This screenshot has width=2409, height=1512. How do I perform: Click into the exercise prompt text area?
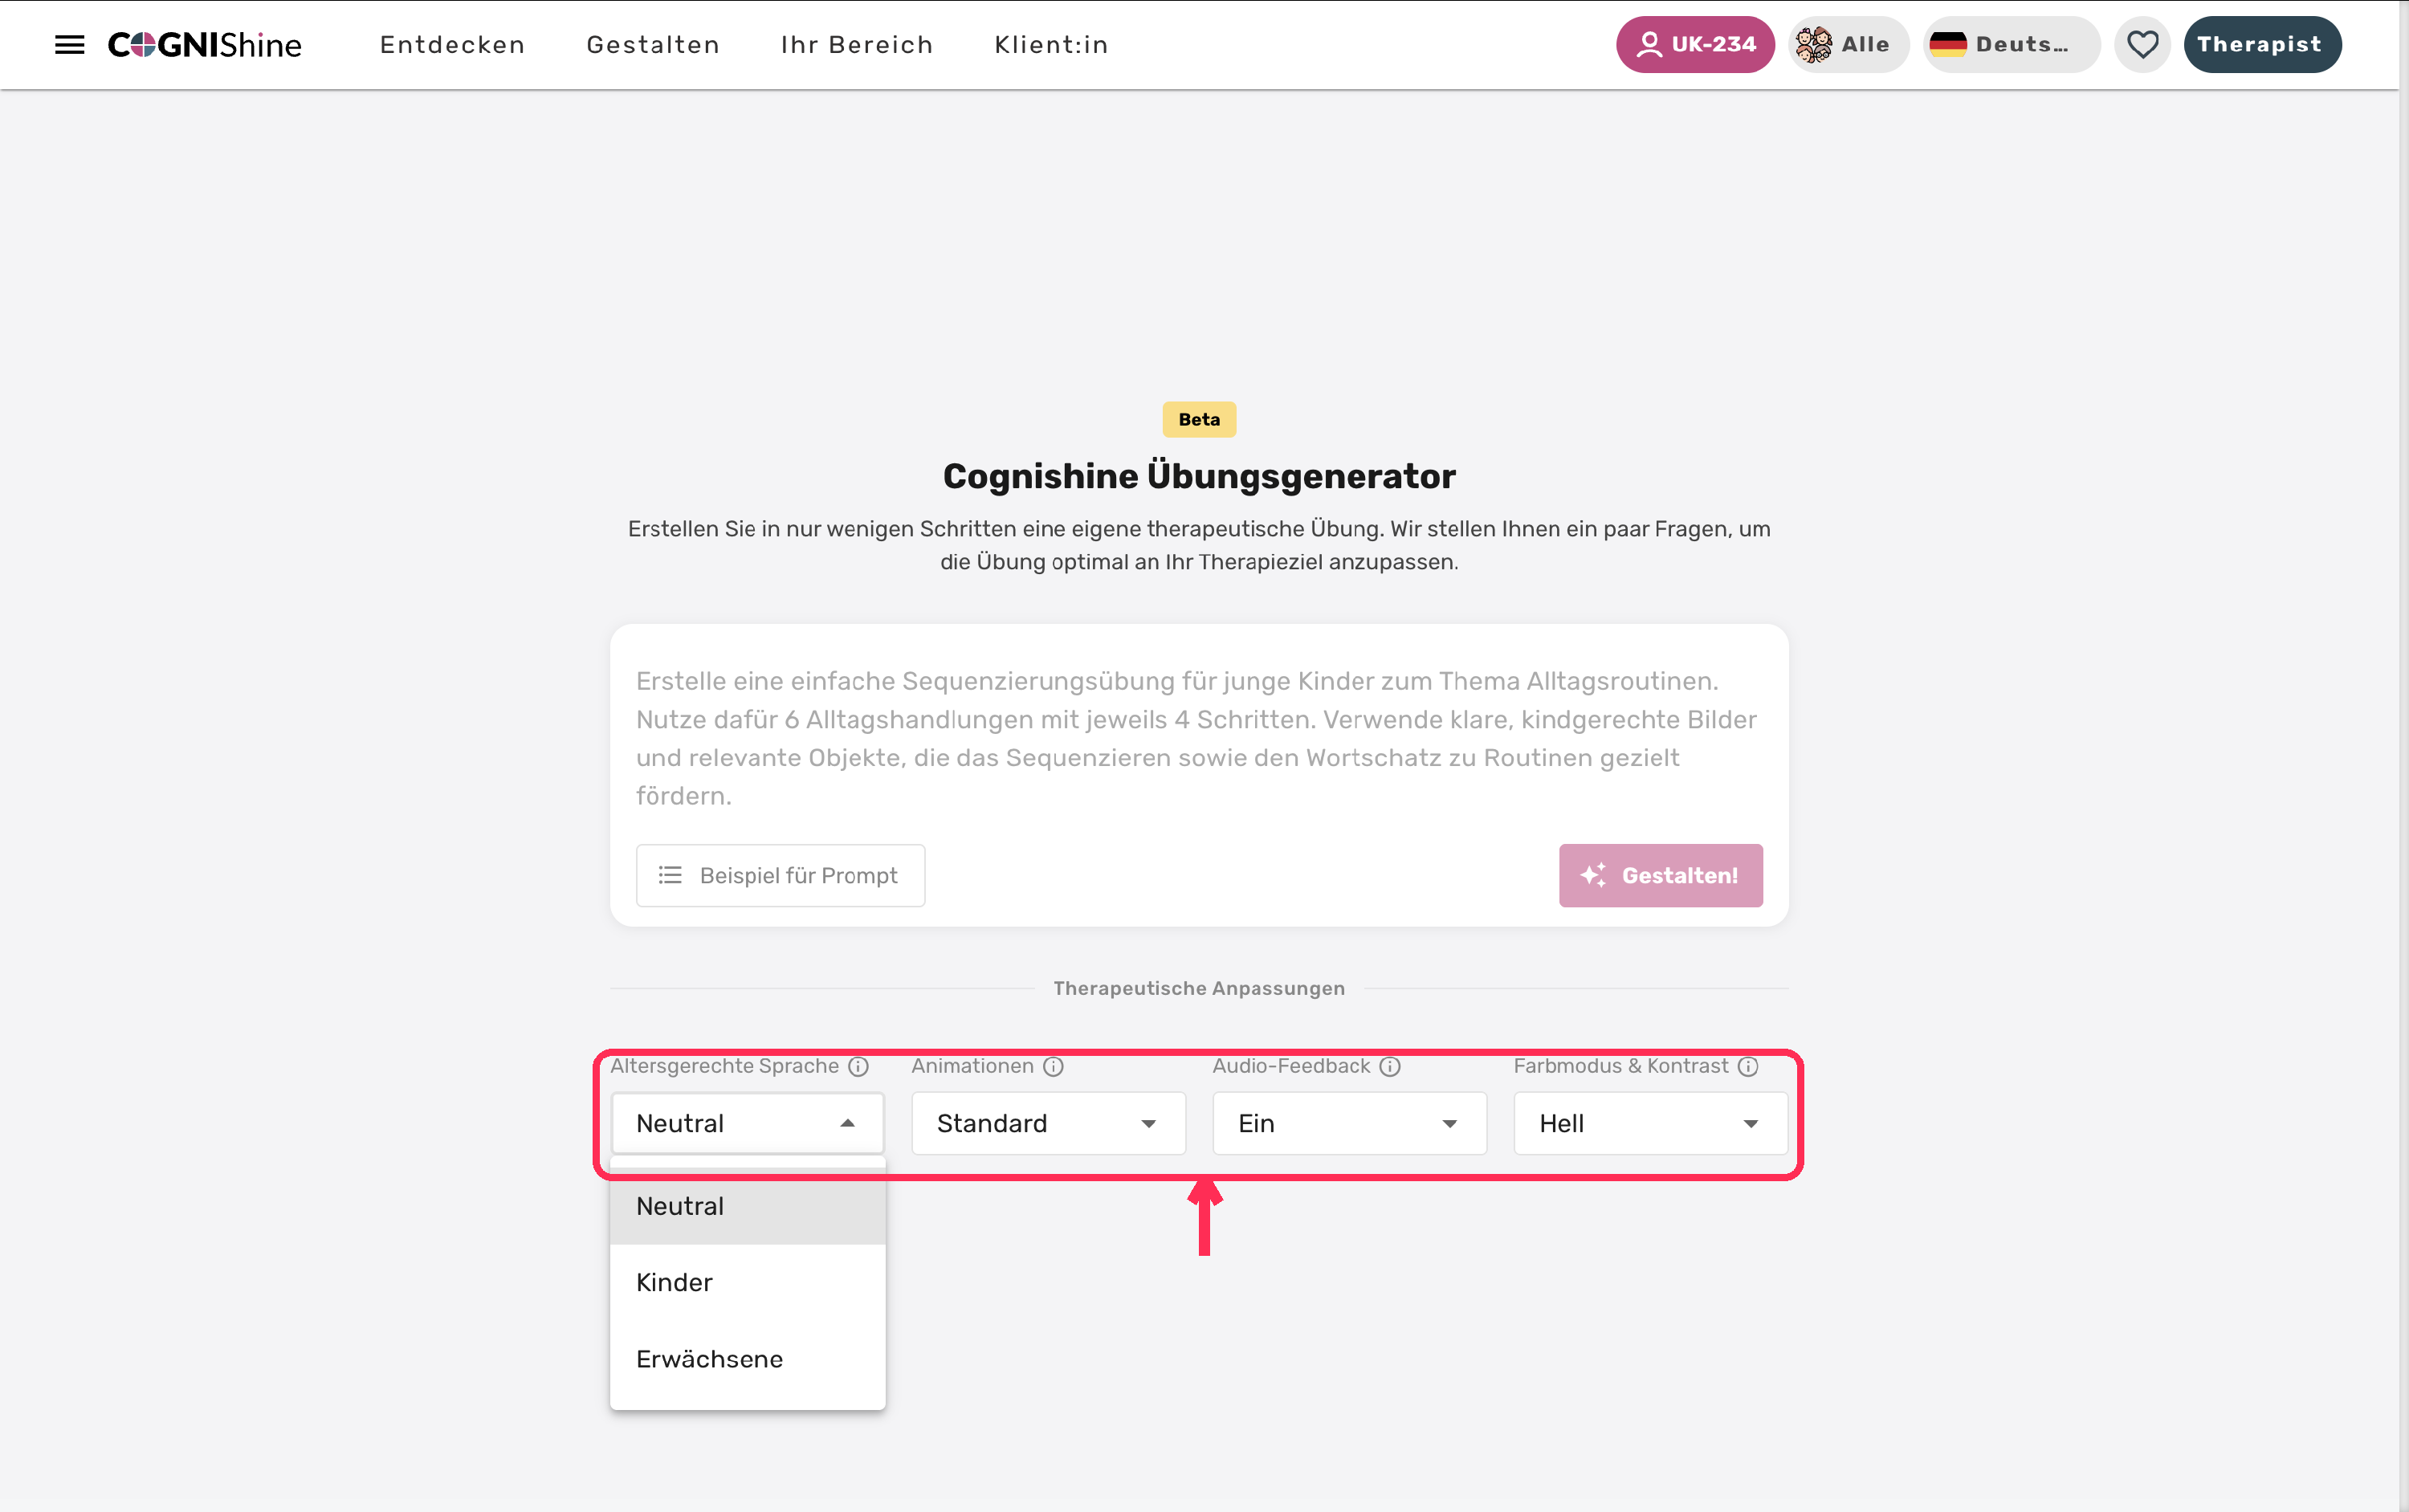point(1198,738)
